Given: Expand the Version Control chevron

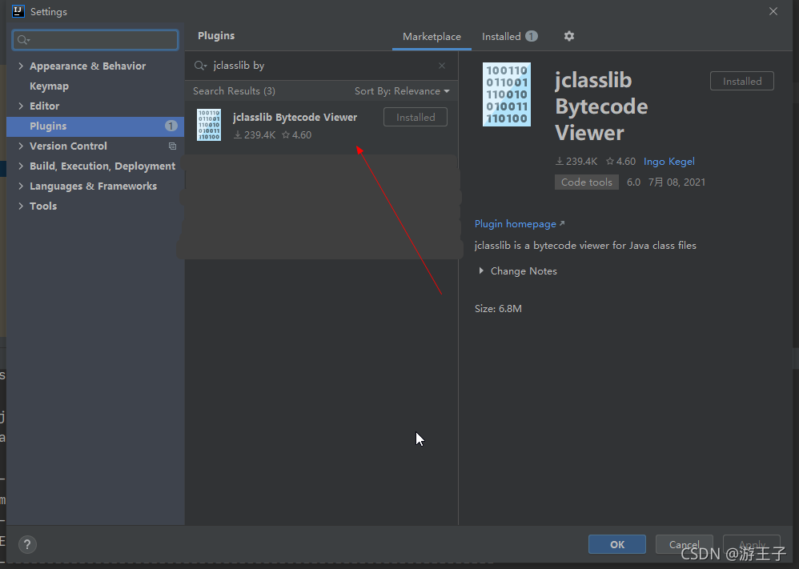Looking at the screenshot, I should [x=21, y=146].
